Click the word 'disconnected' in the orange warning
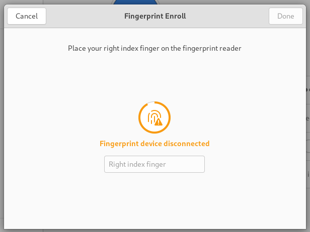 [186, 144]
